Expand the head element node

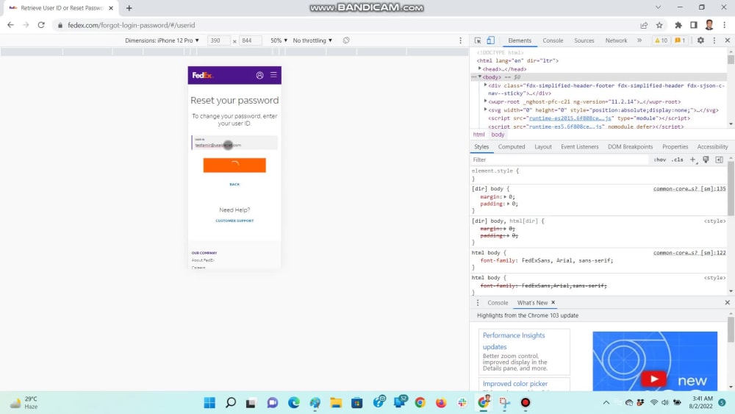click(479, 69)
